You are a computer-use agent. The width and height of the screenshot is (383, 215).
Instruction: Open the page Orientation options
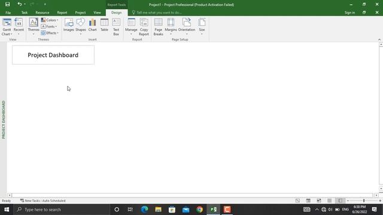pyautogui.click(x=187, y=26)
